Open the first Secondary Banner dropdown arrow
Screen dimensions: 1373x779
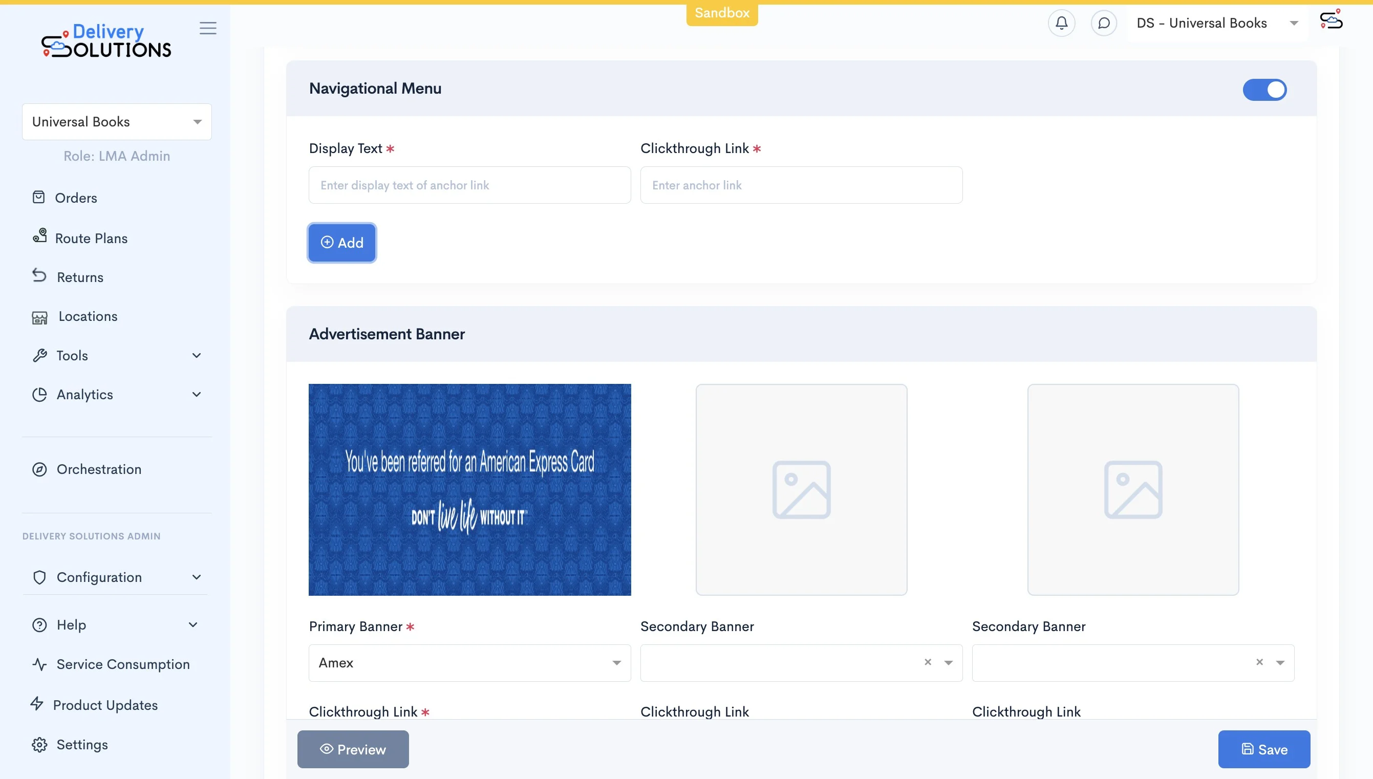tap(948, 663)
